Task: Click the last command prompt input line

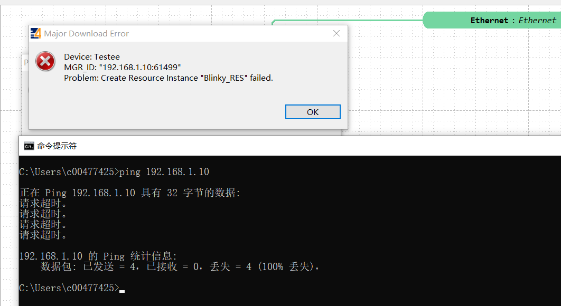Action: point(72,288)
